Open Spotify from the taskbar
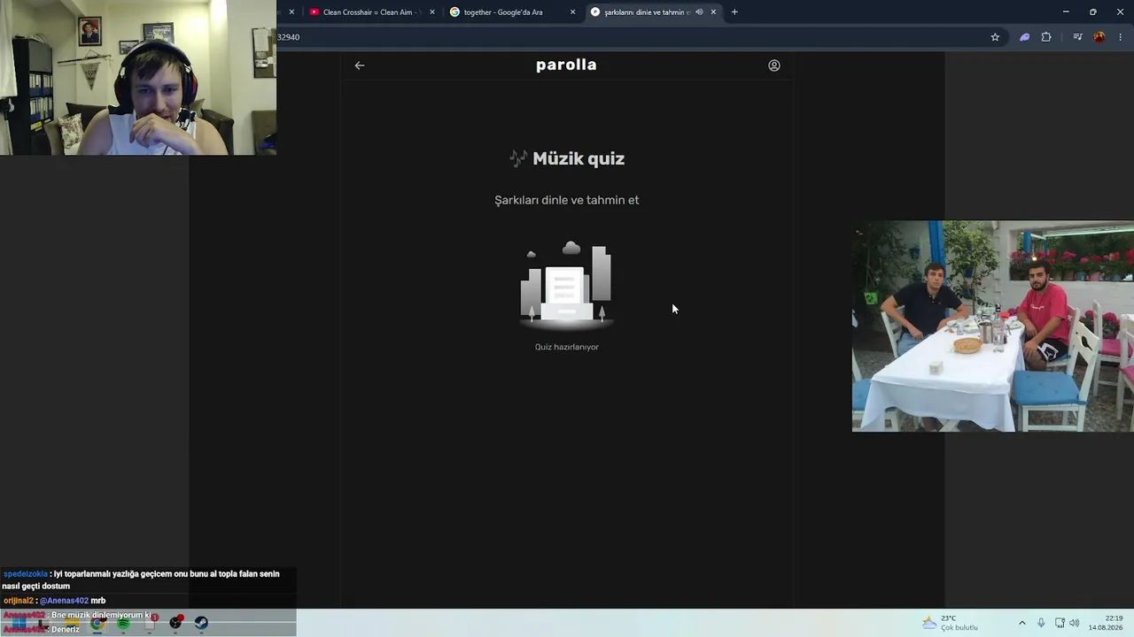Image resolution: width=1134 pixels, height=637 pixels. pos(123,623)
